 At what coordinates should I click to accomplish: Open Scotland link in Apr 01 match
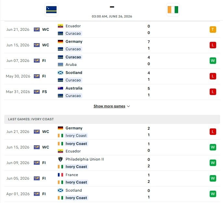74,190
